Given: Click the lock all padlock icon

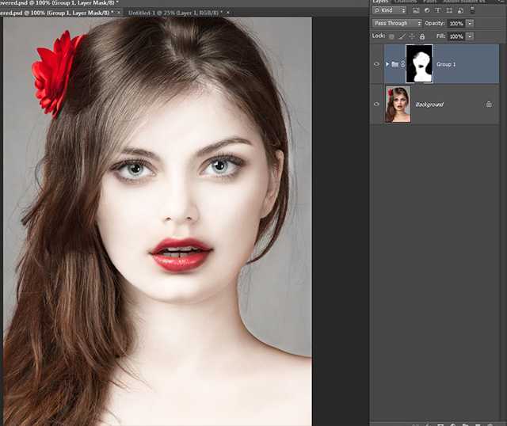Looking at the screenshot, I should pyautogui.click(x=421, y=36).
